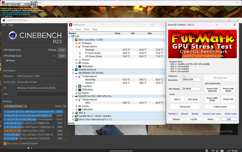This screenshot has width=242, height=152.
Task: Click the Speed gauge icon under KIOXIA drive
Action: [80, 93]
